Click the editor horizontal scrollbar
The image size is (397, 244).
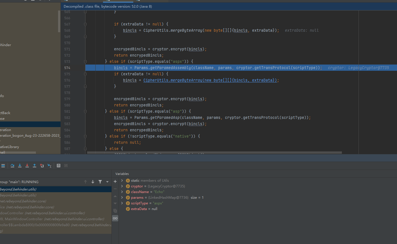coord(214,153)
